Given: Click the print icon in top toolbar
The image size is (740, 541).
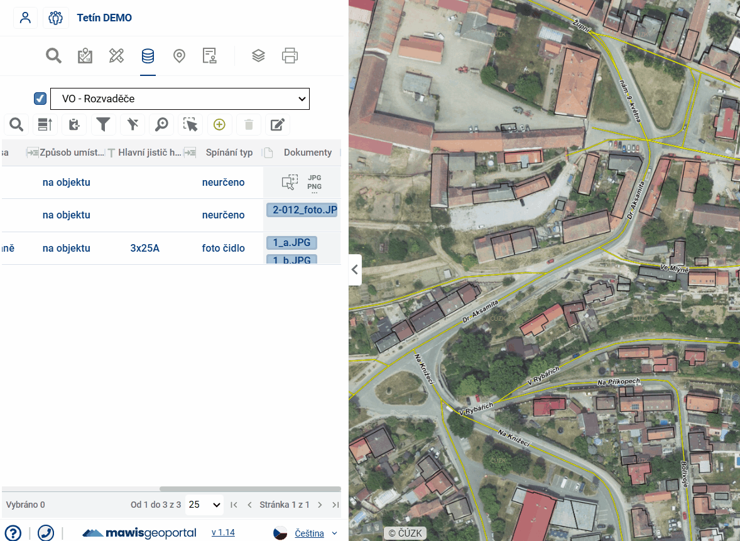Looking at the screenshot, I should pyautogui.click(x=290, y=56).
